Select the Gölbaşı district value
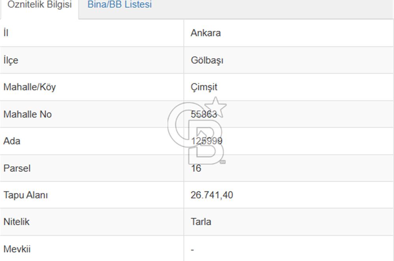Viewport: 394px width, 261px height. tap(207, 61)
